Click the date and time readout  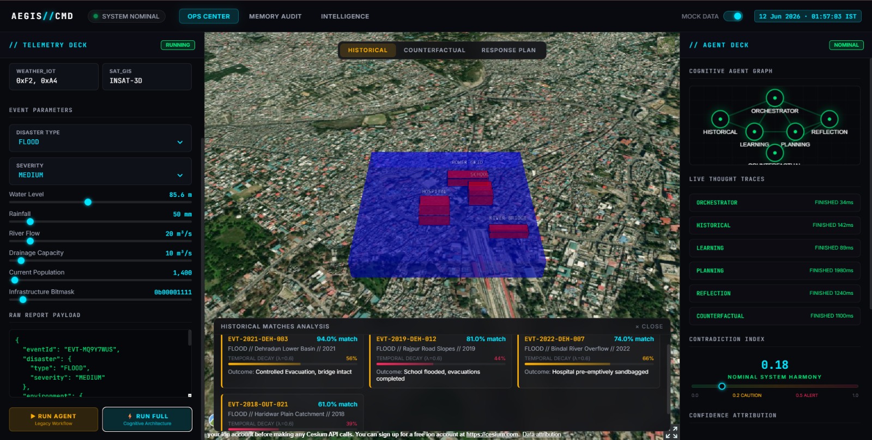coord(807,16)
